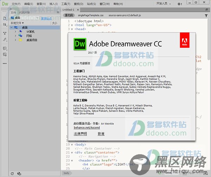Collapse the 桌面 root tree node
The height and width of the screenshot is (177, 211).
pos(12,27)
